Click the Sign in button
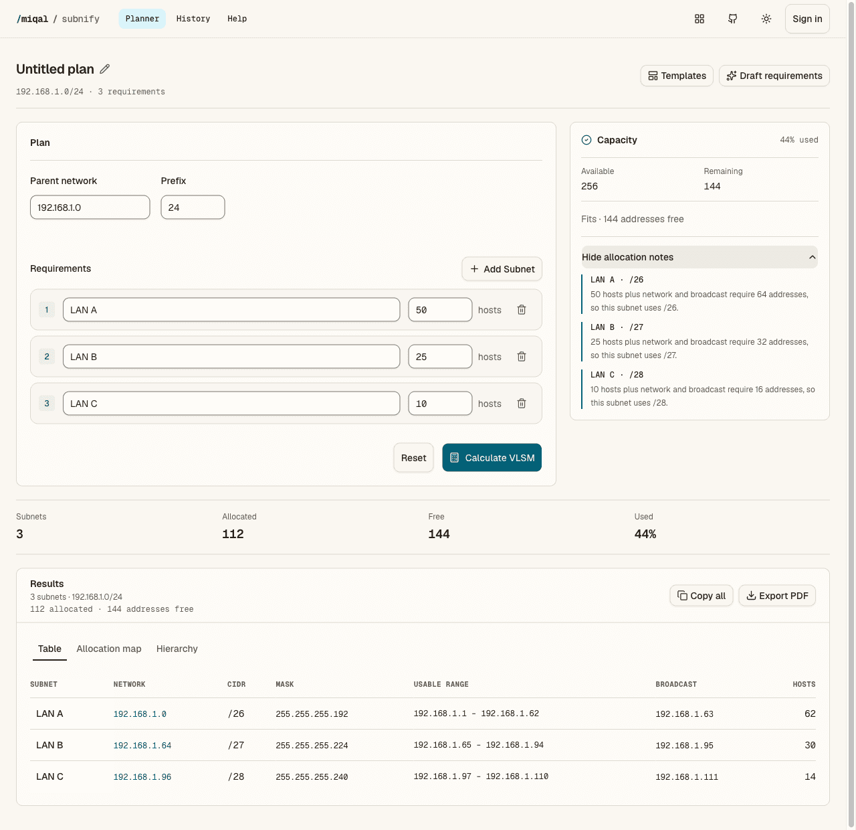Image resolution: width=856 pixels, height=830 pixels. pyautogui.click(x=807, y=19)
